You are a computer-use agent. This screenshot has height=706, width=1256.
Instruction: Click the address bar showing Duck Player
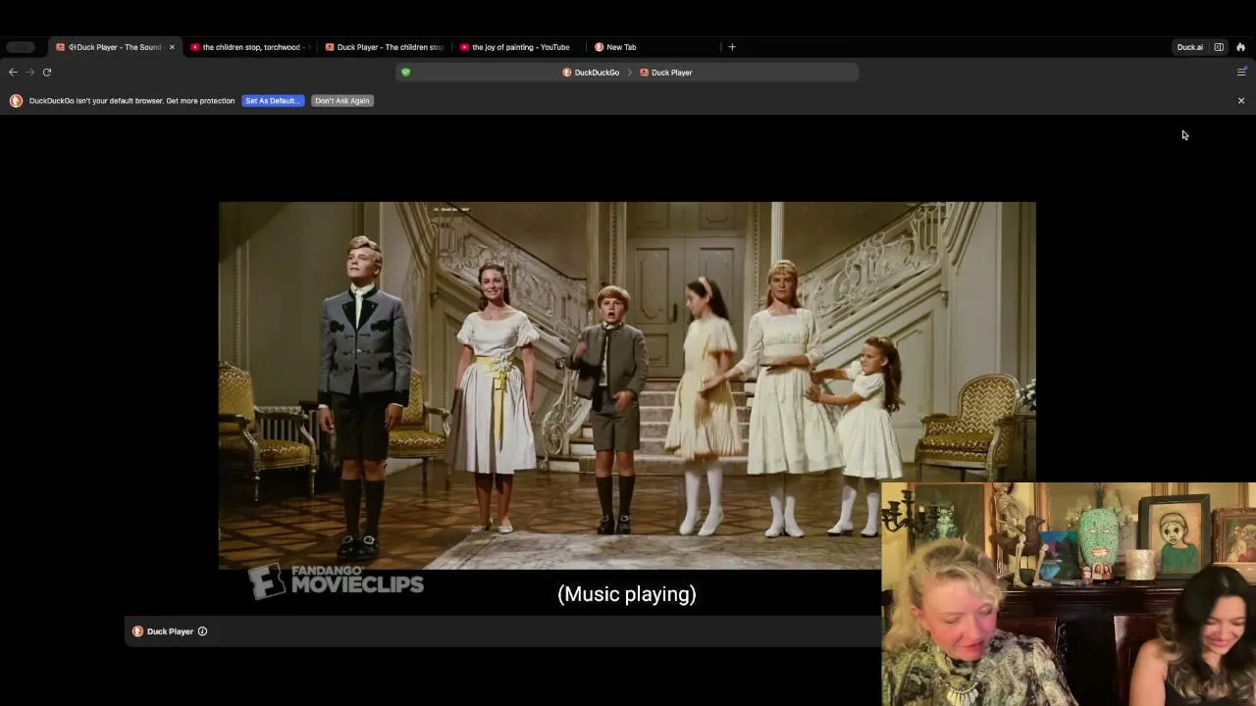628,72
